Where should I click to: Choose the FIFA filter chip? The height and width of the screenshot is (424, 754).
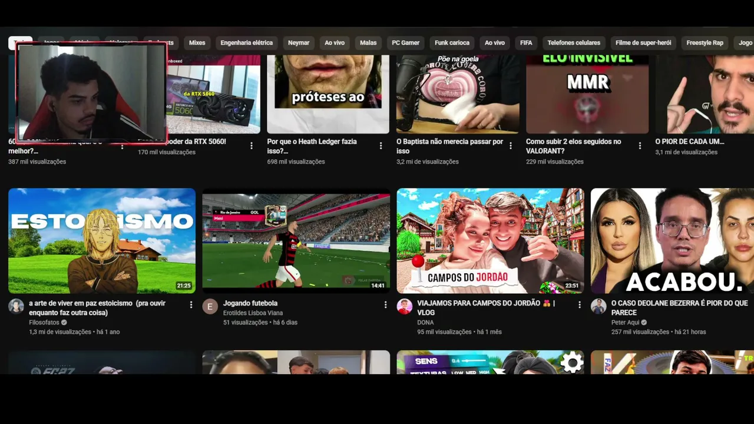(526, 43)
